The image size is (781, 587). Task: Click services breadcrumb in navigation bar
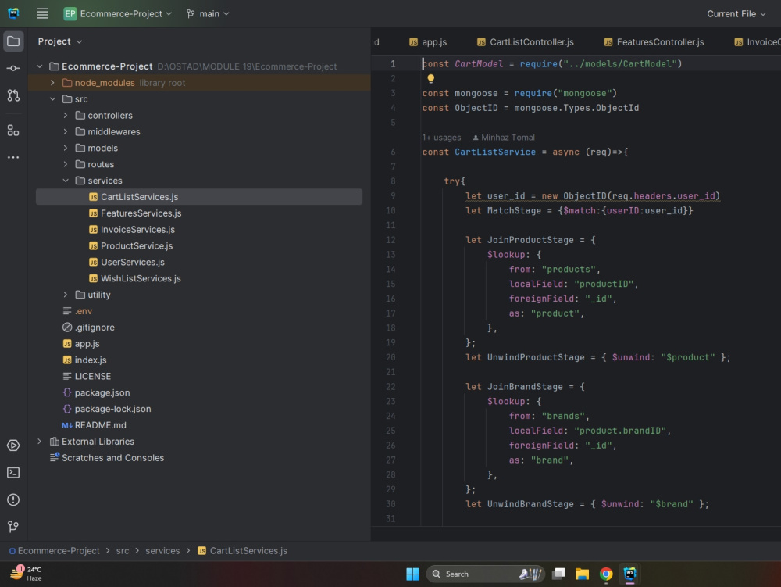162,550
